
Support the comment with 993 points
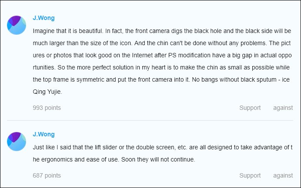[250, 108]
